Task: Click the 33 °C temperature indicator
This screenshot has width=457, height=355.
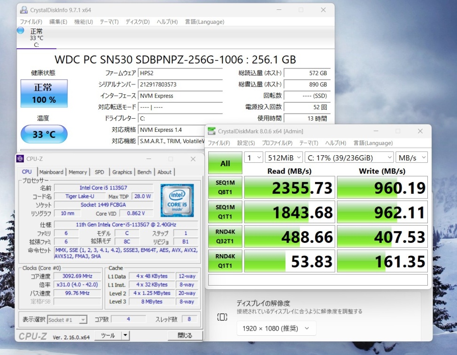Action: pos(44,134)
